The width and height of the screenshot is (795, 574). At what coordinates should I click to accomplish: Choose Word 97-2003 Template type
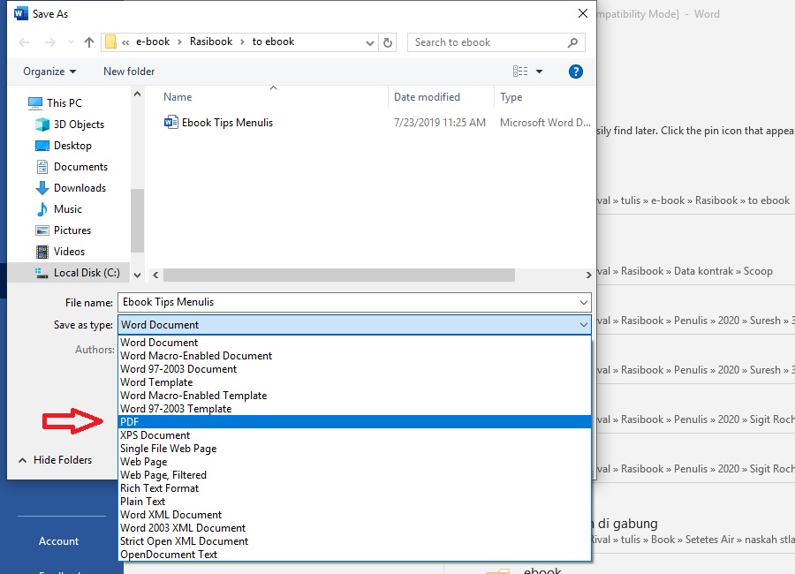pos(355,409)
